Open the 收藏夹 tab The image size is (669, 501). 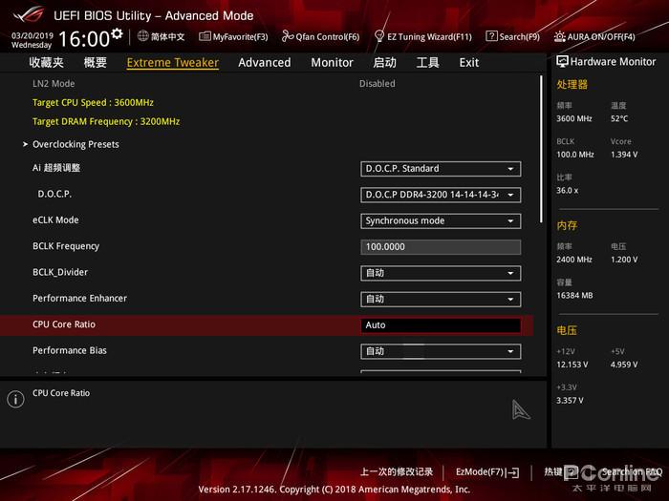(x=47, y=63)
